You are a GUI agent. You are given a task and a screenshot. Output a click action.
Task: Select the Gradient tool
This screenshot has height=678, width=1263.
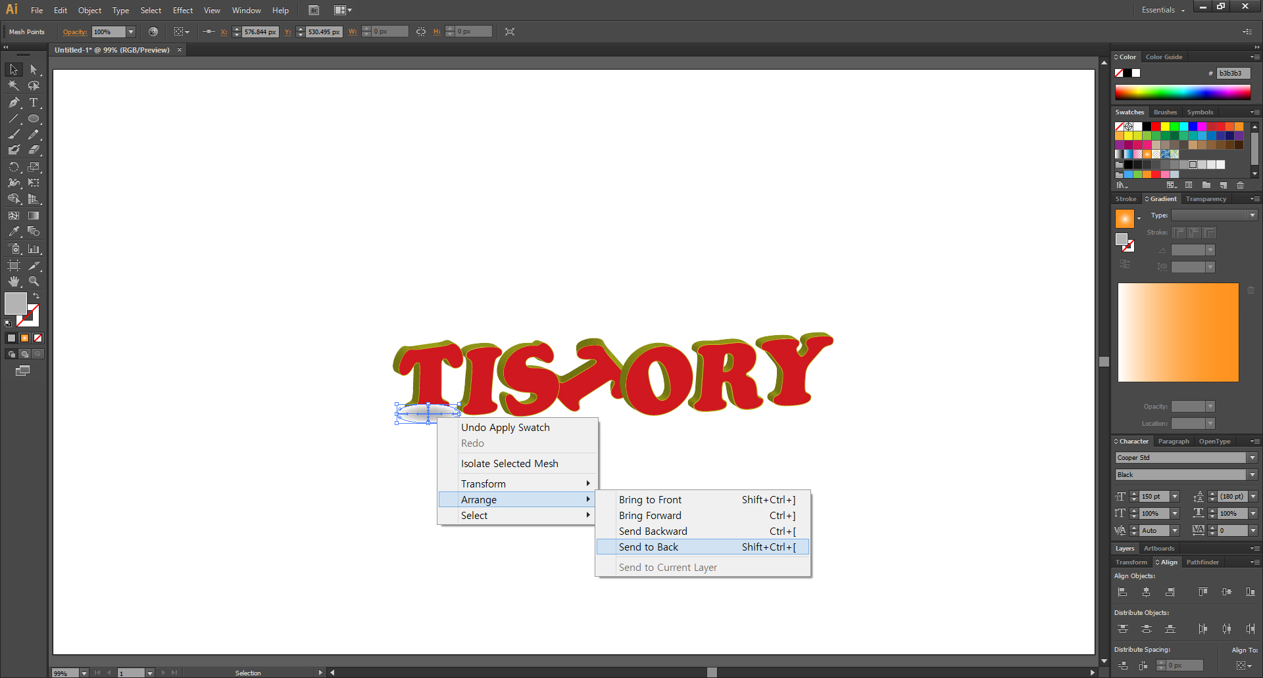34,215
